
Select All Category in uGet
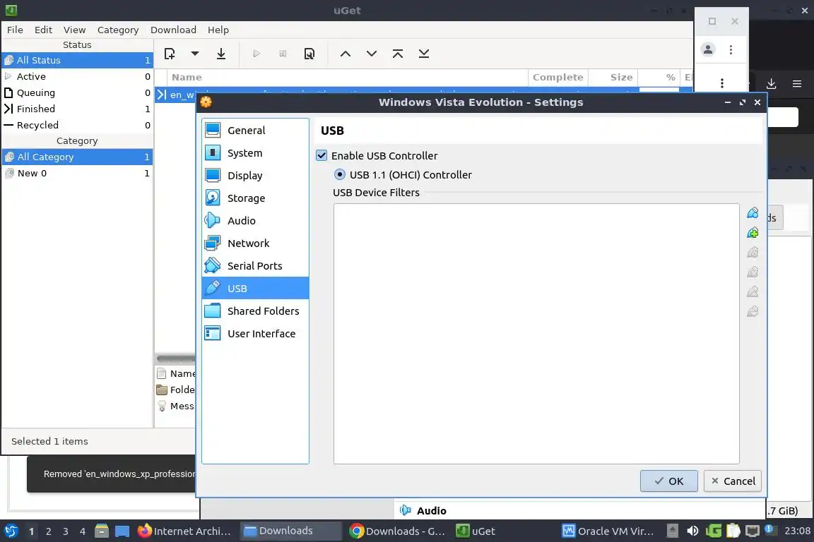tap(77, 157)
